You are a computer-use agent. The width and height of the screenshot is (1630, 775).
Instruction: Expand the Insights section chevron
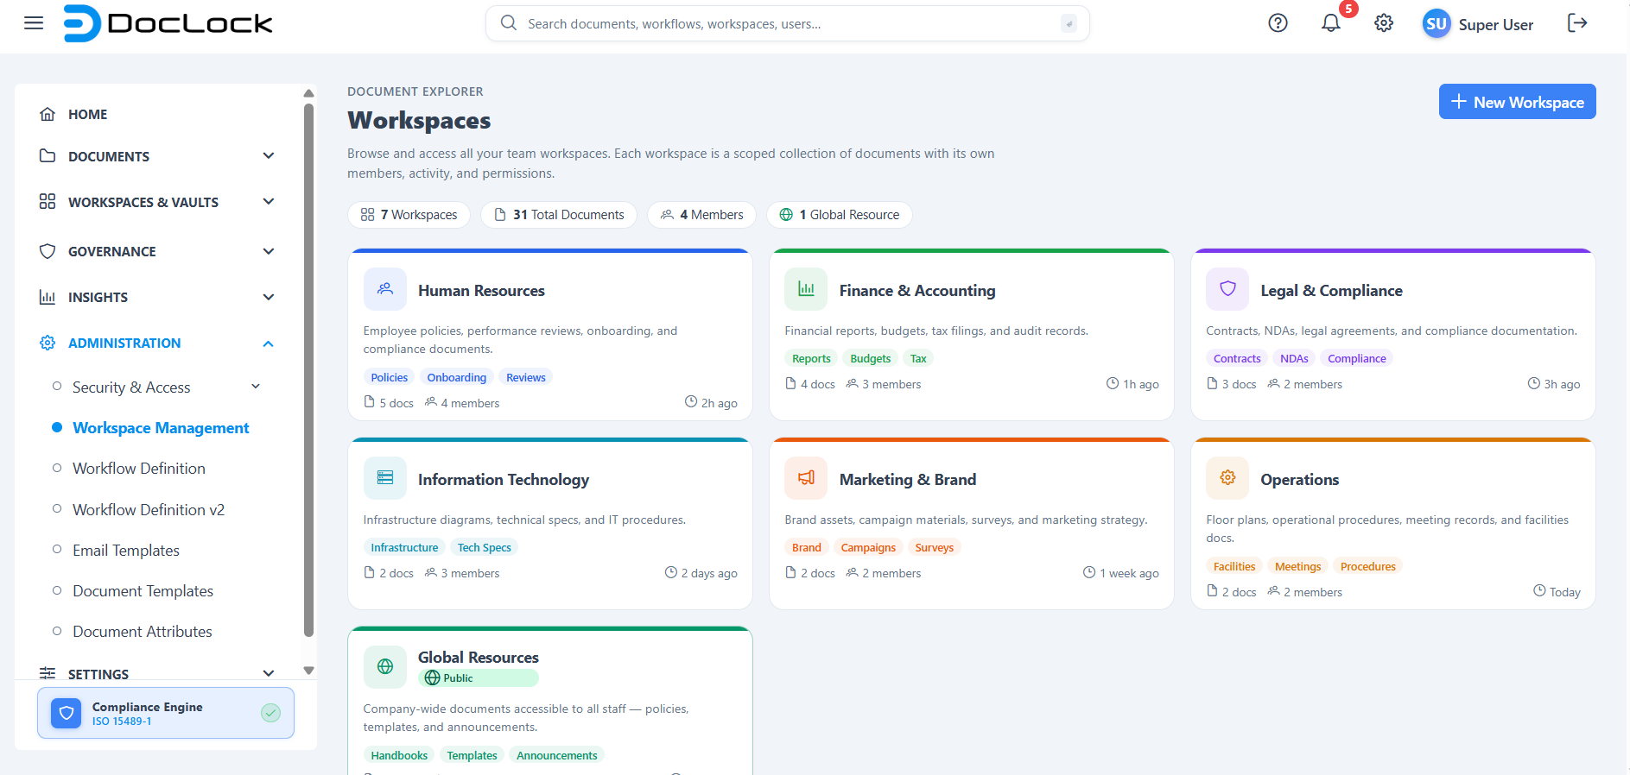[269, 297]
